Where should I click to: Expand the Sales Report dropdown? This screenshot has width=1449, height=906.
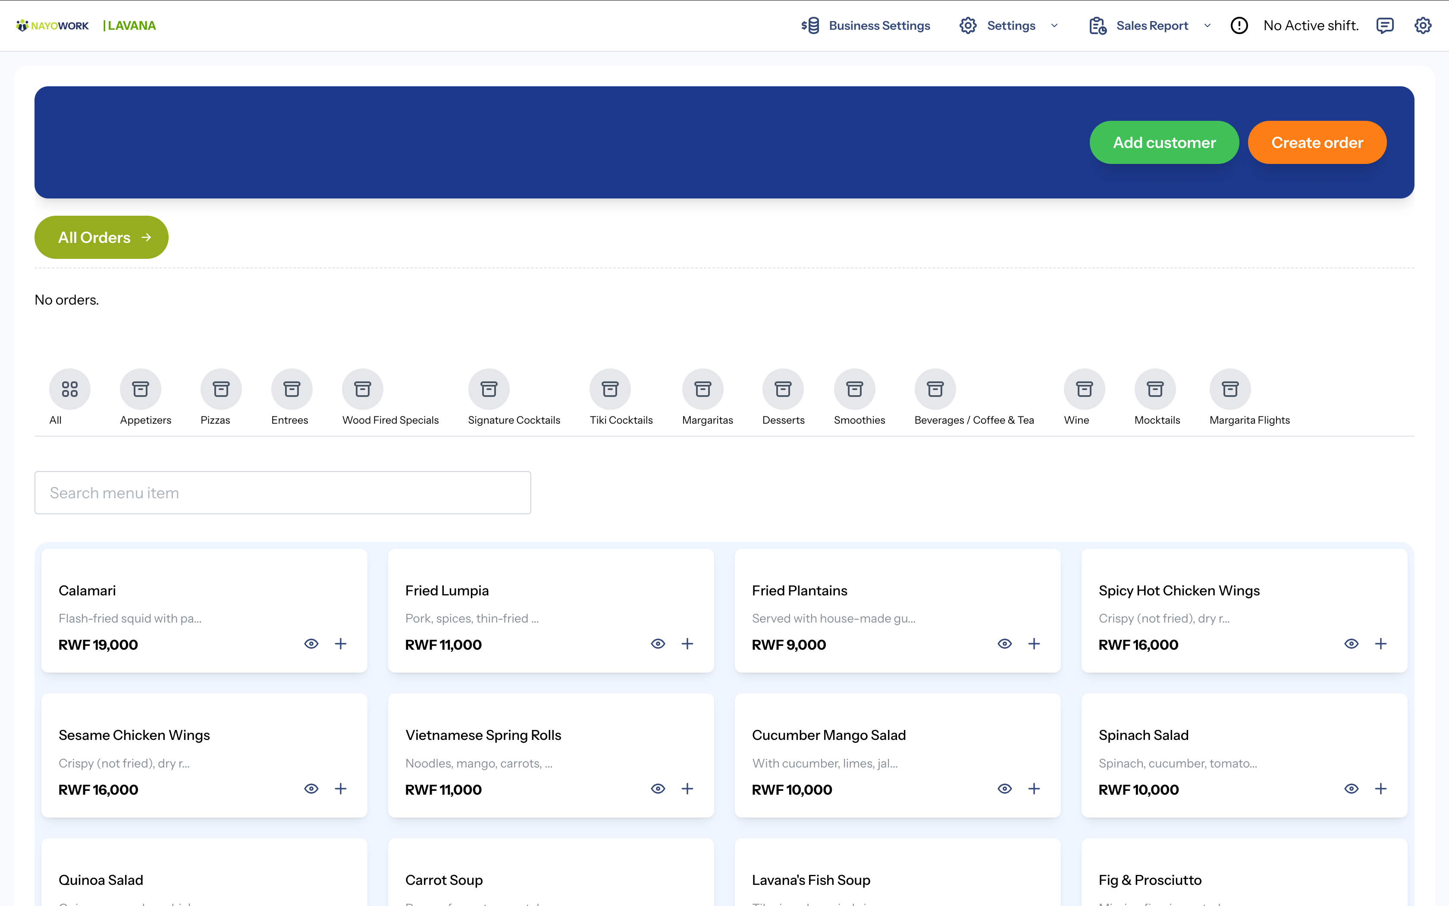[1207, 25]
